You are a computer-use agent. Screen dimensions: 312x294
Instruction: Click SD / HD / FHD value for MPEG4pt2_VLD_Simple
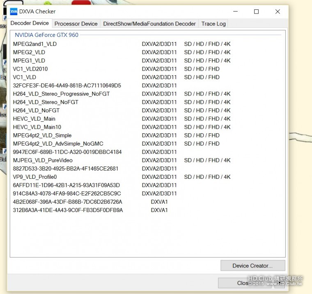pos(202,135)
